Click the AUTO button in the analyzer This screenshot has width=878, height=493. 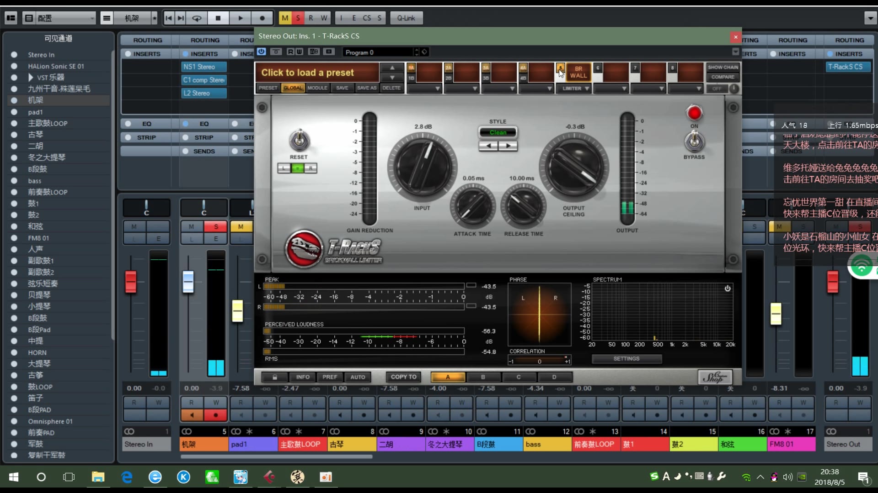(358, 376)
